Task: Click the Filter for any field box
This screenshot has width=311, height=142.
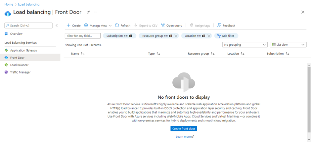Action: (83, 36)
